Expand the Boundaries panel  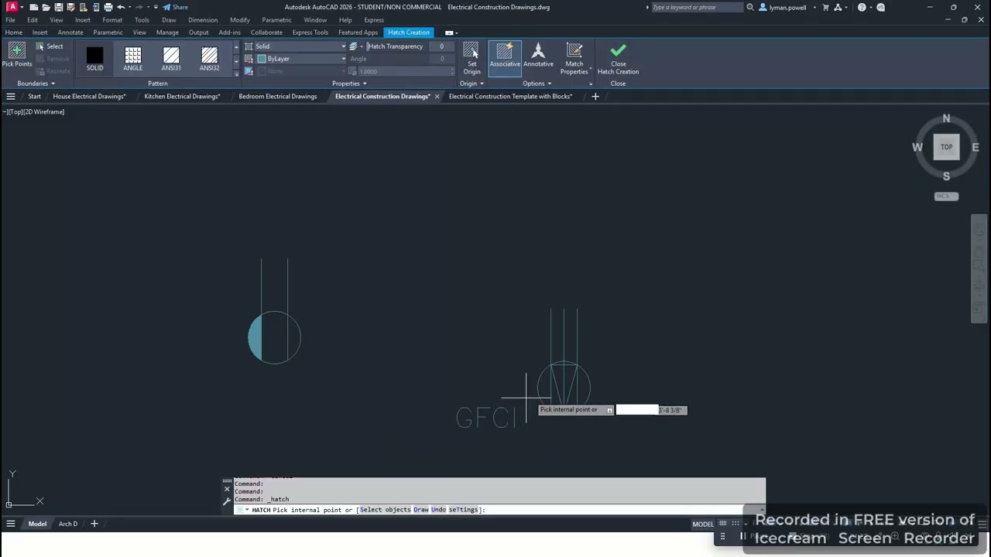point(36,84)
